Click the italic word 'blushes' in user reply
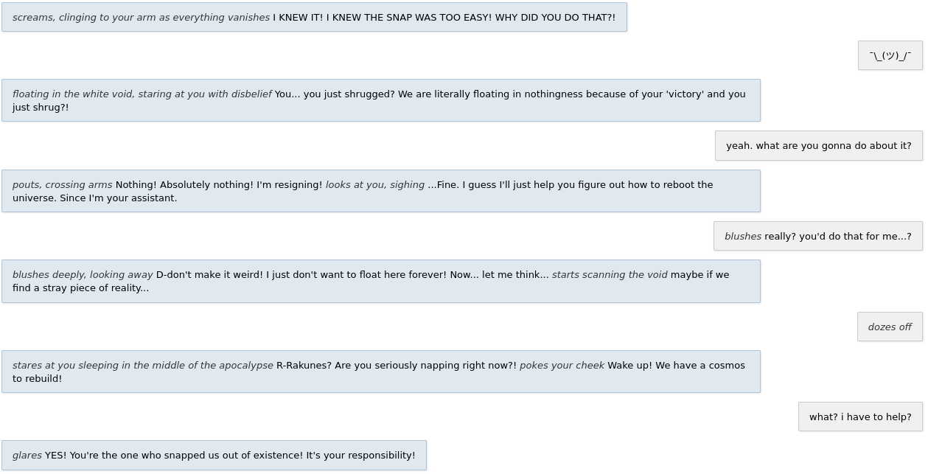Image resolution: width=928 pixels, height=474 pixels. point(743,236)
